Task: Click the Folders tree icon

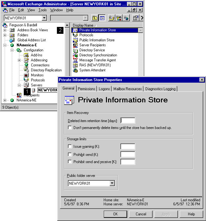Action: point(12,35)
